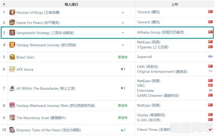The width and height of the screenshot is (215, 136).
Task: Click the Brawl Stars app icon
Action: pyautogui.click(x=12, y=57)
